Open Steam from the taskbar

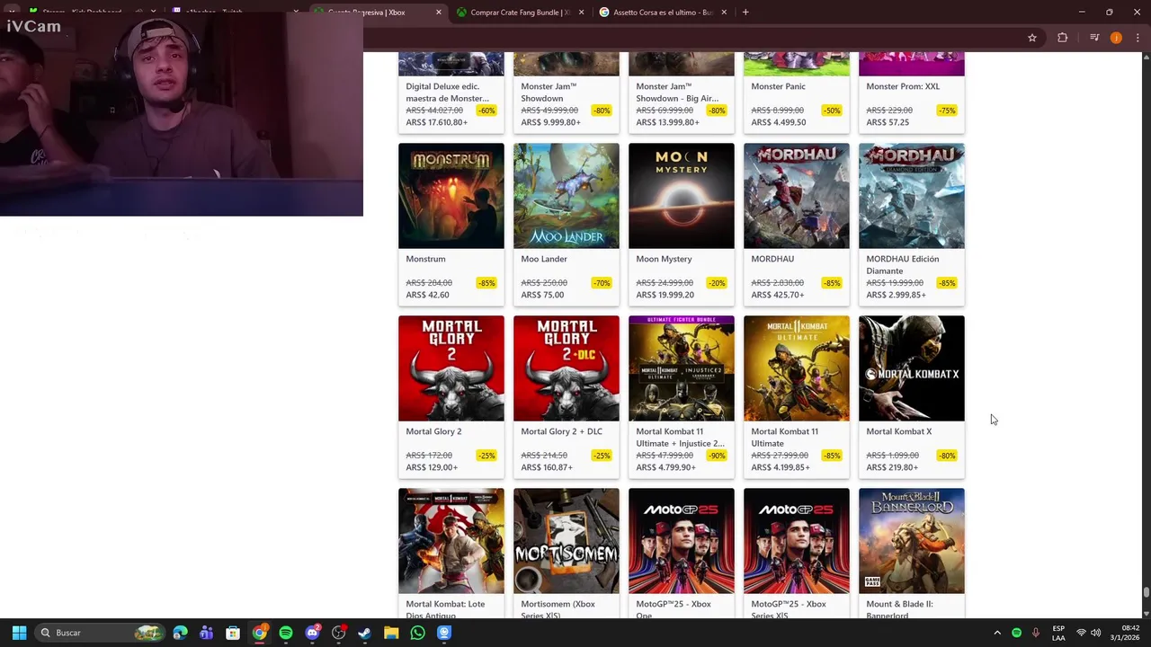point(364,633)
